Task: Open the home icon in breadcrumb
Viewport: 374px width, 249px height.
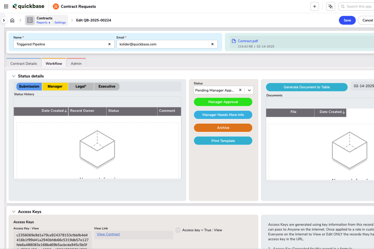Action: click(x=13, y=20)
